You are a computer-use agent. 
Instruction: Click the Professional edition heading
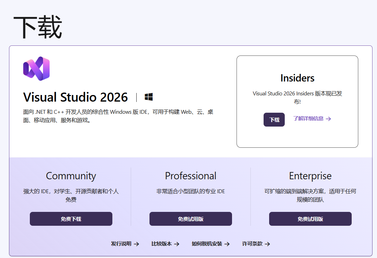[191, 176]
